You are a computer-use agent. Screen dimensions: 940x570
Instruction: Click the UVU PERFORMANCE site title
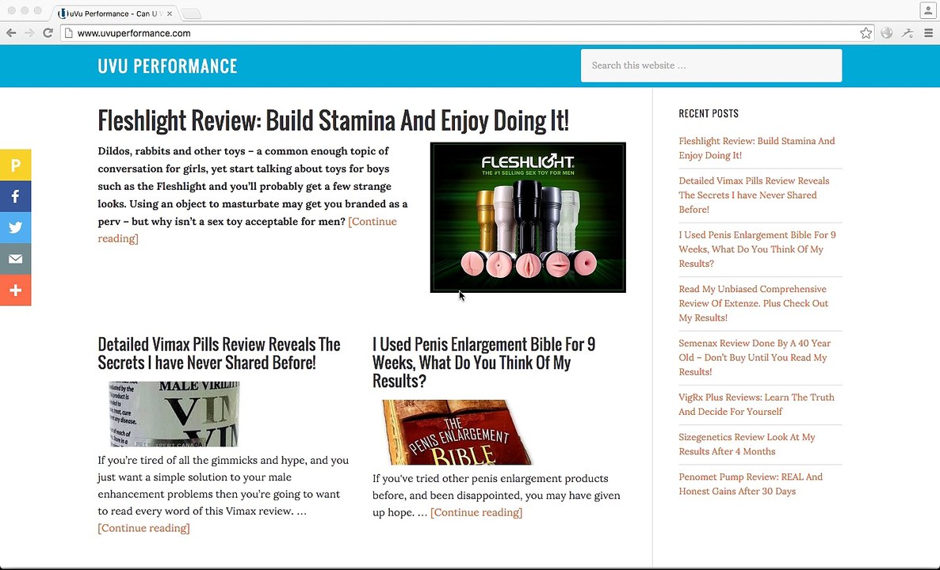click(x=167, y=66)
